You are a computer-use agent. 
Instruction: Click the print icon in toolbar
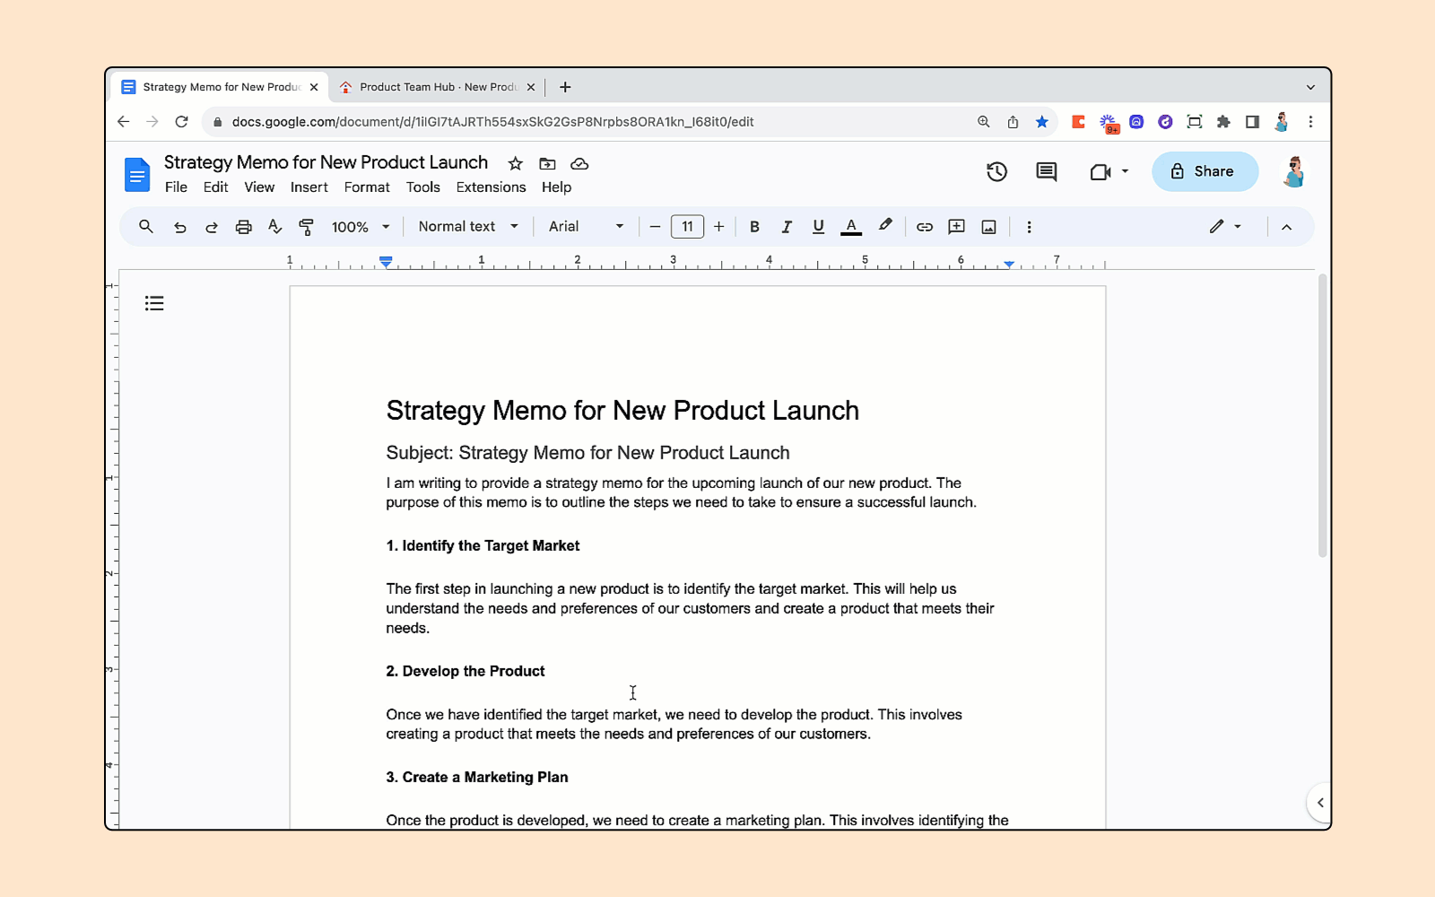point(243,227)
